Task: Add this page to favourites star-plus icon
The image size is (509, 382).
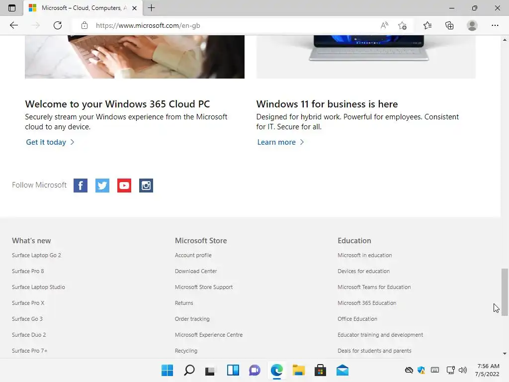Action: pyautogui.click(x=402, y=25)
